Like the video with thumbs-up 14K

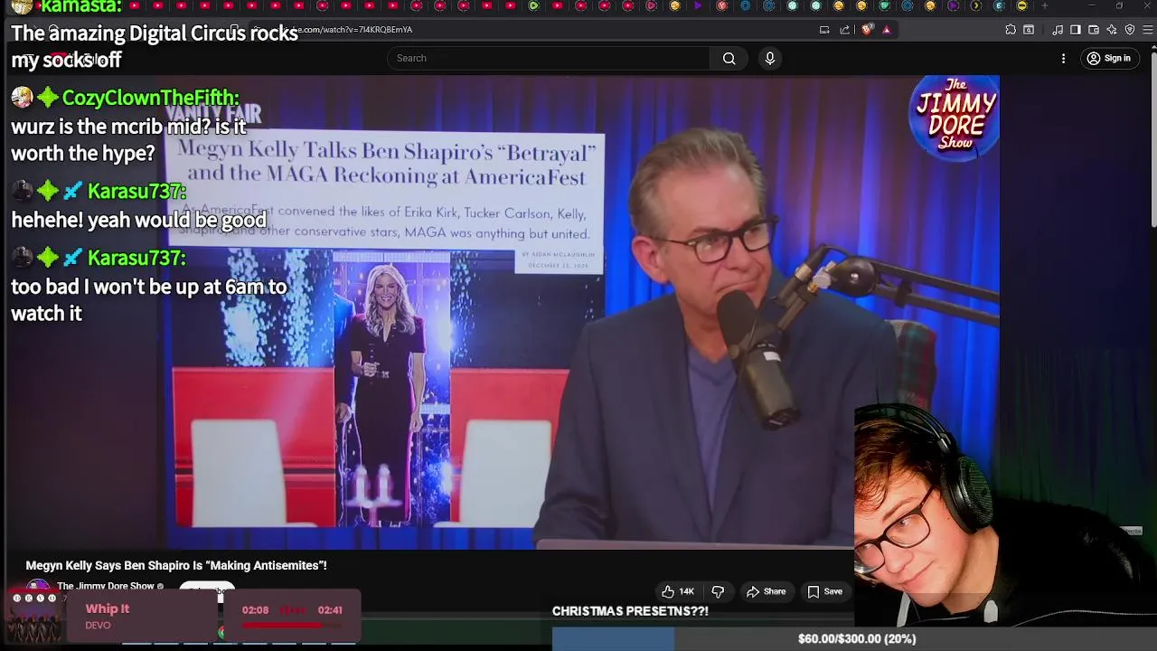(678, 591)
